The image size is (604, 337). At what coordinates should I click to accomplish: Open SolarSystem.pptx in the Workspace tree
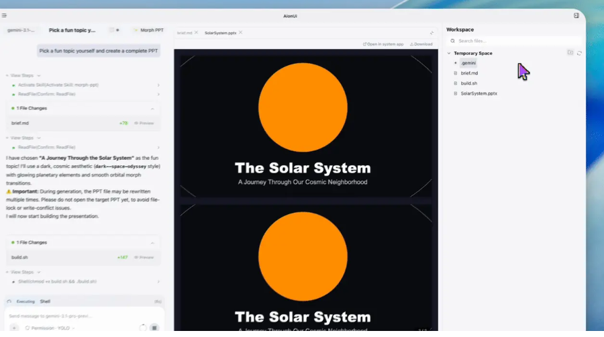click(x=479, y=93)
